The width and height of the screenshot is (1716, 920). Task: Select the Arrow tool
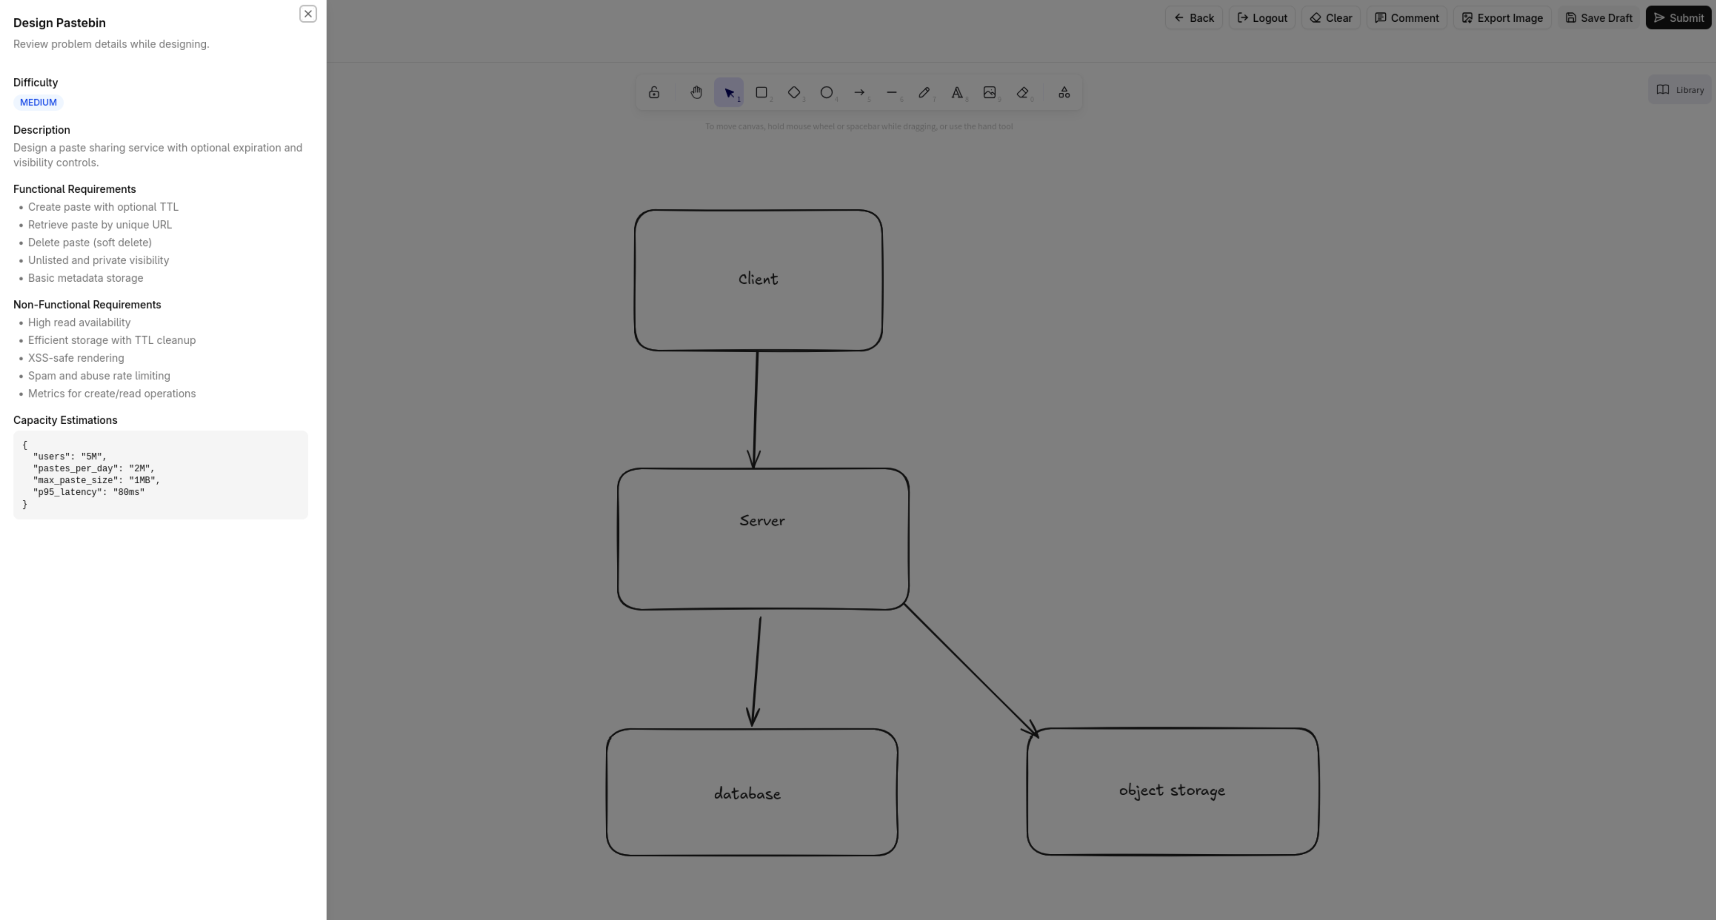pyautogui.click(x=859, y=92)
